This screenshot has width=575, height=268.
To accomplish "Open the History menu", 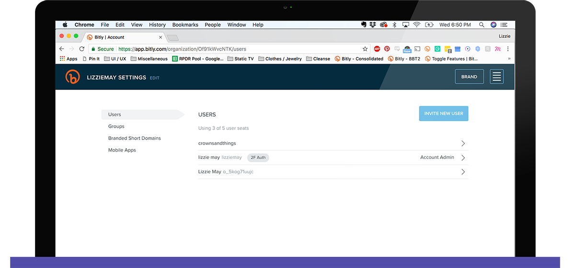I will pyautogui.click(x=157, y=25).
